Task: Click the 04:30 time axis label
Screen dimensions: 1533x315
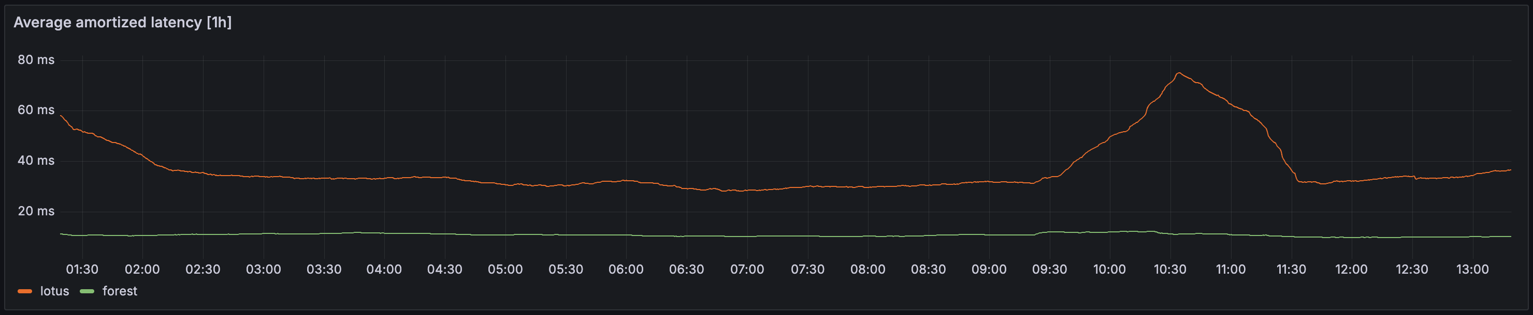Action: (444, 270)
